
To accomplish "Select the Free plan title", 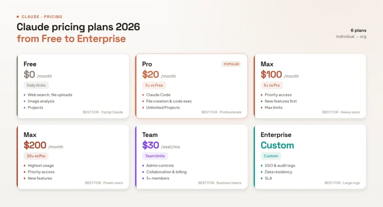I will [x=30, y=64].
